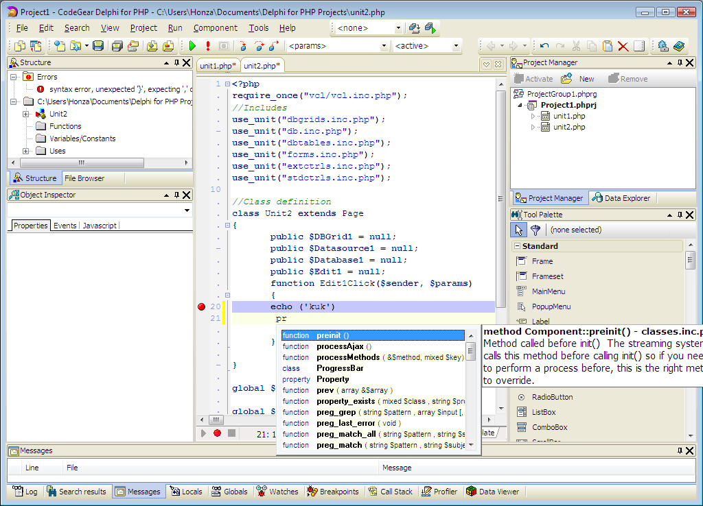Collapse the Standard category in Tool Palette

(x=517, y=246)
